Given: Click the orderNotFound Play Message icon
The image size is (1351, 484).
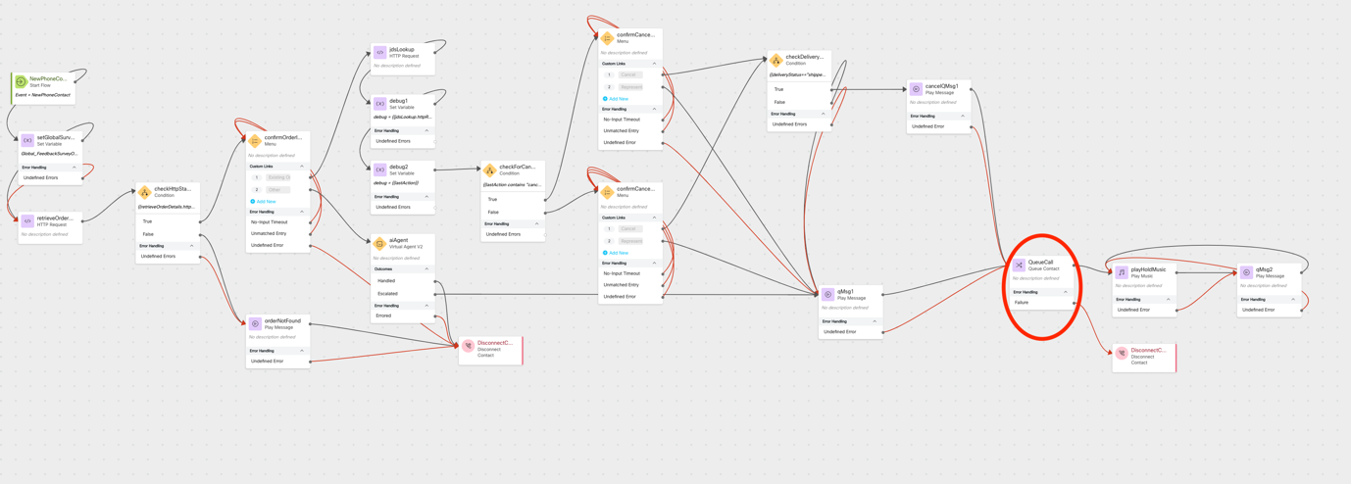Looking at the screenshot, I should pos(255,323).
